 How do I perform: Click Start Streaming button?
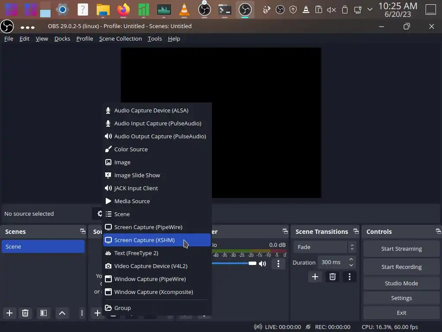pos(401,249)
